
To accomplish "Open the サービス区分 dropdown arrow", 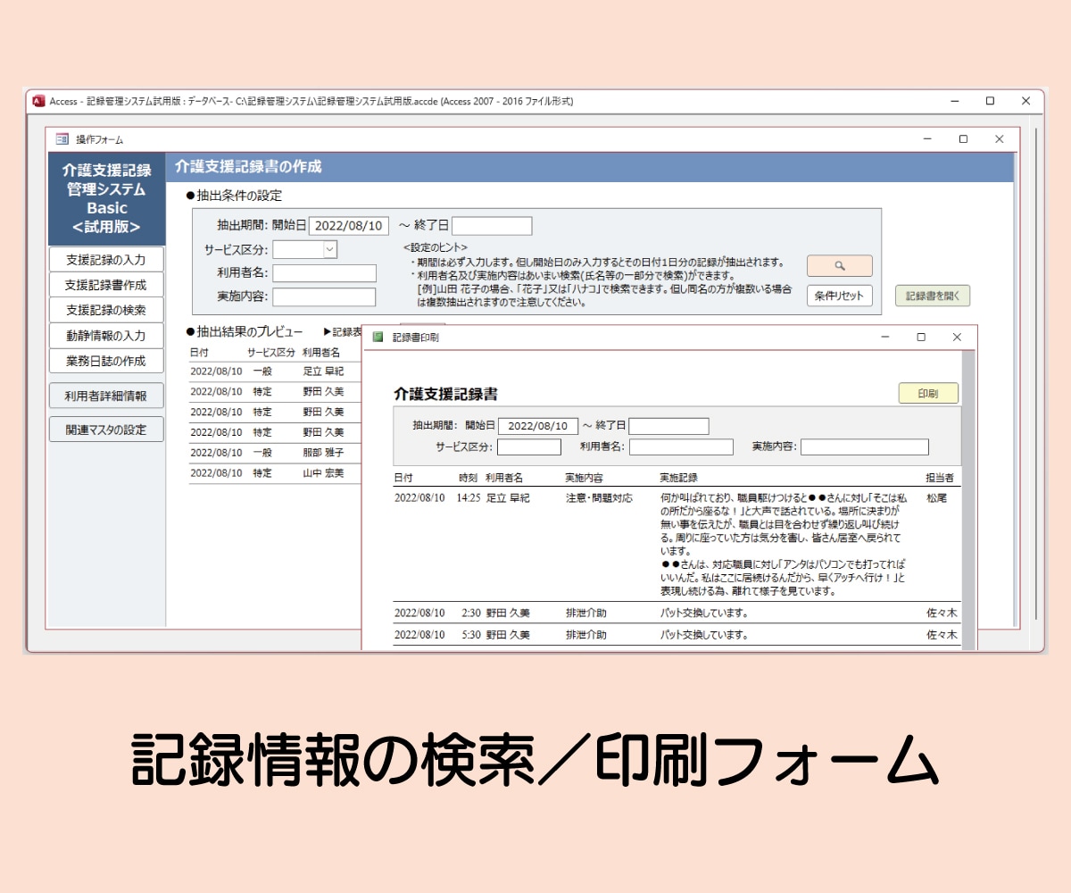I will pyautogui.click(x=329, y=250).
